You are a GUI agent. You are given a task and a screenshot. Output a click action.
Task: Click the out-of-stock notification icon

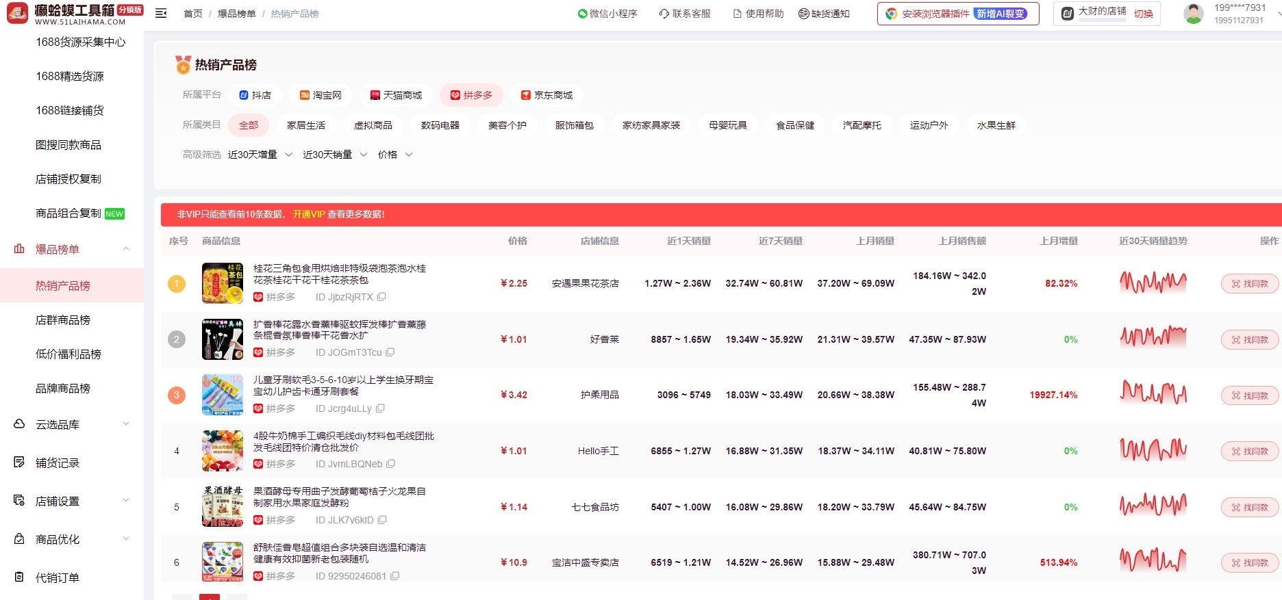[803, 14]
